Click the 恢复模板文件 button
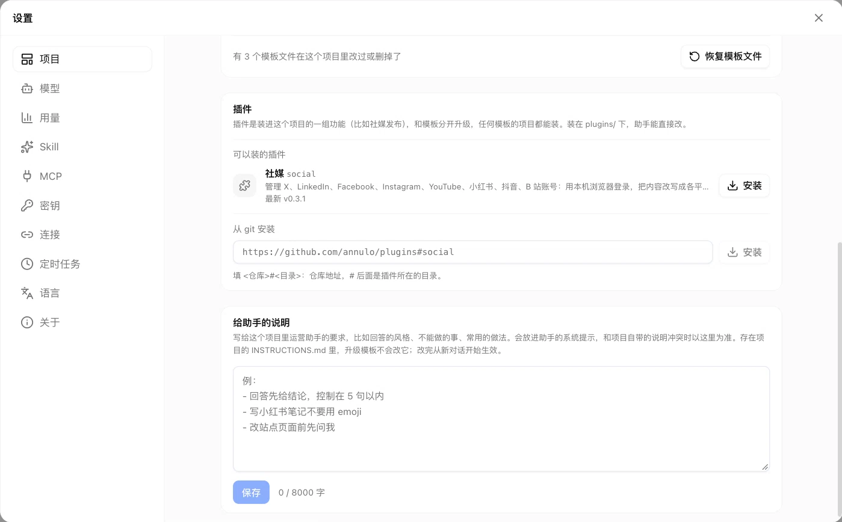Screen dimensions: 842x522 tap(725, 57)
